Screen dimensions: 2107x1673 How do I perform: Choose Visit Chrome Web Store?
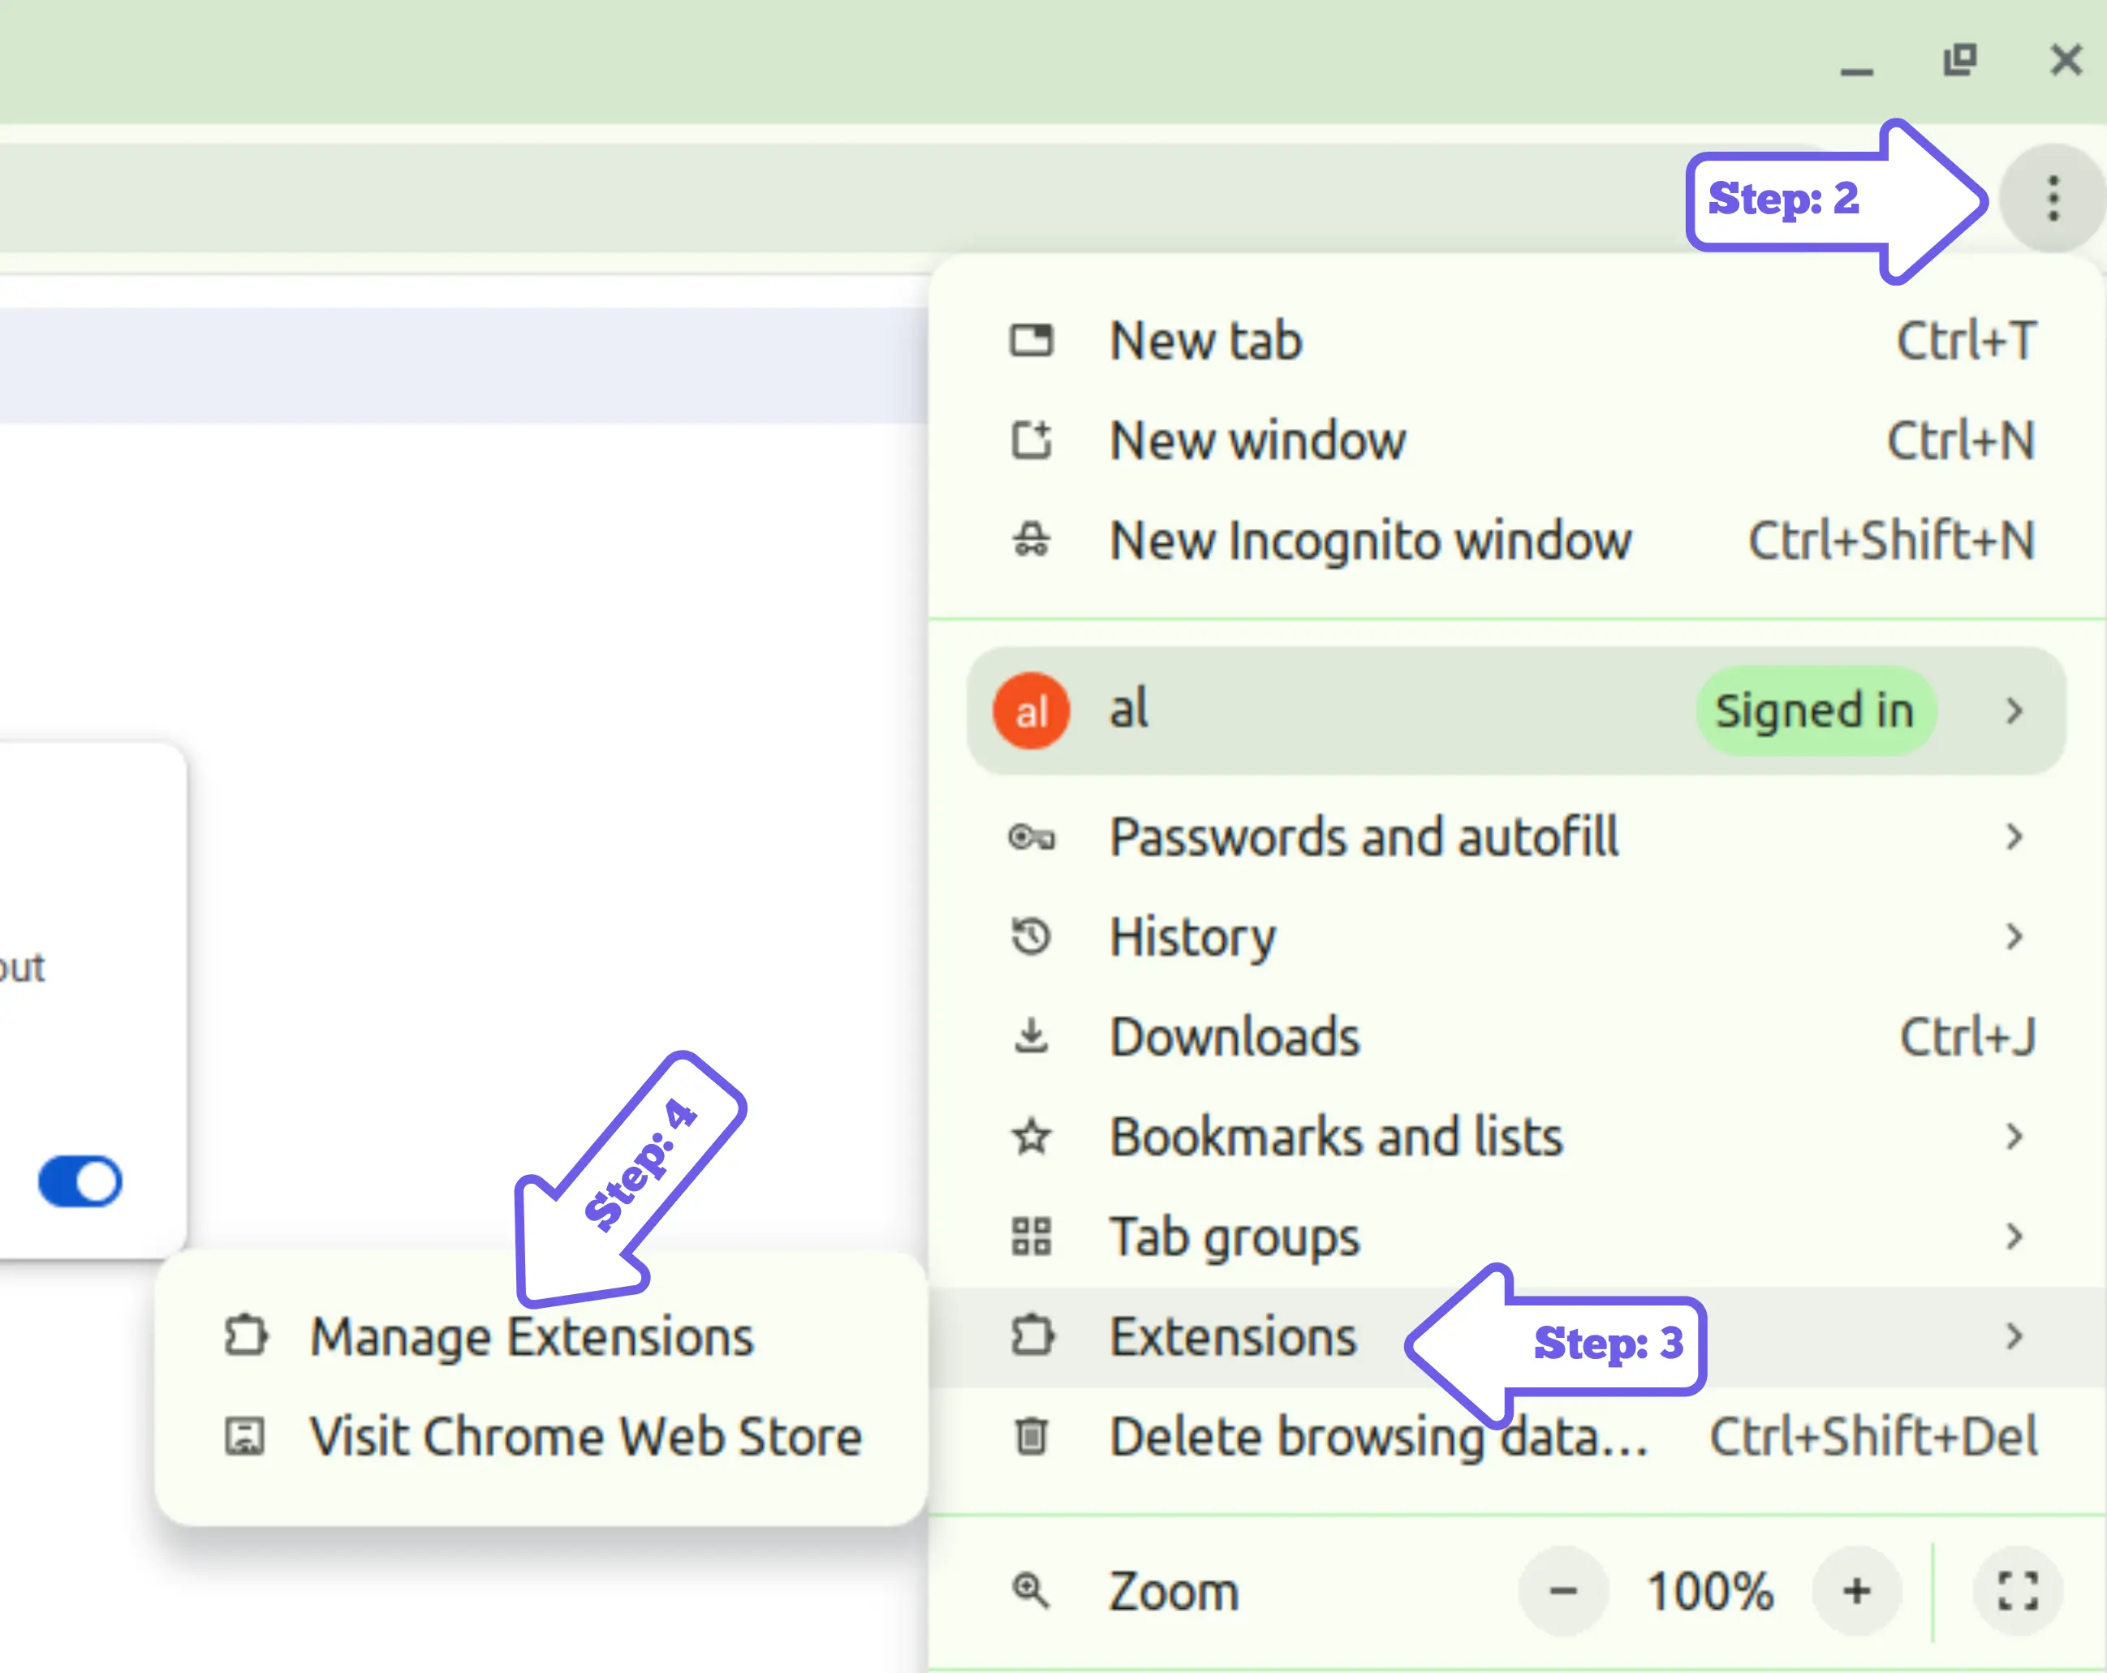[584, 1435]
